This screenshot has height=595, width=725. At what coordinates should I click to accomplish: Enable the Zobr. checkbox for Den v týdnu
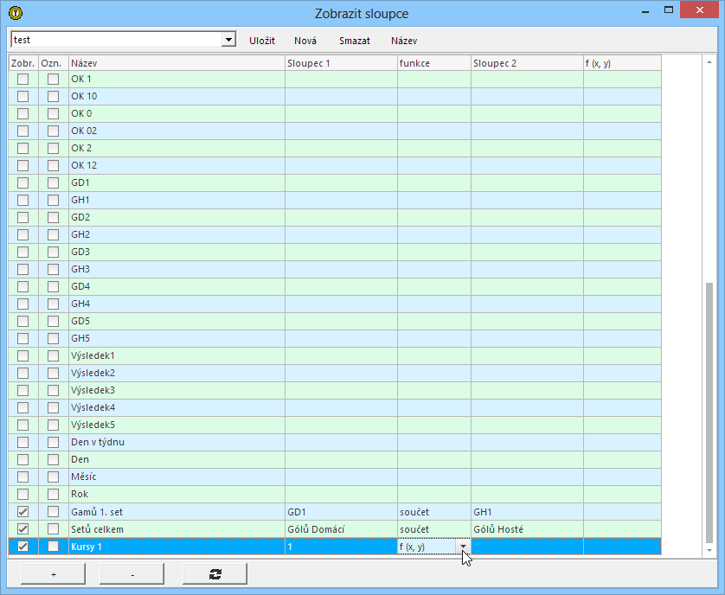pos(23,443)
